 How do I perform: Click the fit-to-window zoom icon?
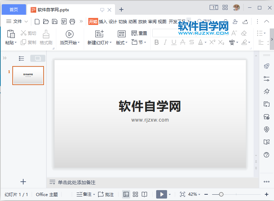coord(183,194)
